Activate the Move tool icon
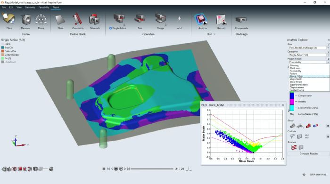 pyautogui.click(x=41, y=20)
